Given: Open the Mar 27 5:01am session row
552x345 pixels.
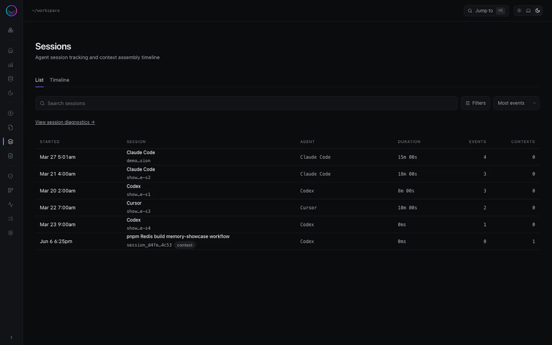Looking at the screenshot, I should pos(287,157).
